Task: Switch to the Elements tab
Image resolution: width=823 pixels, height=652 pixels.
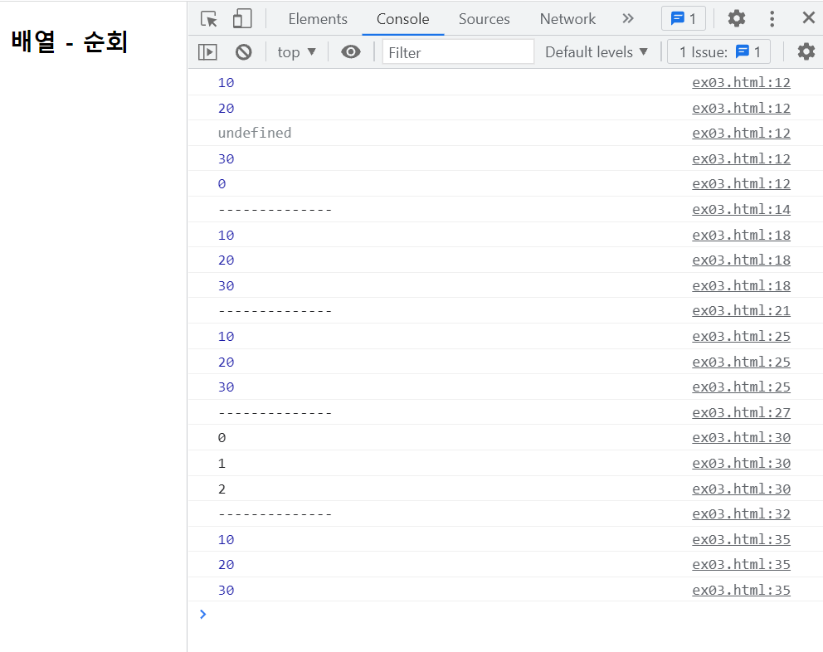Action: (318, 19)
